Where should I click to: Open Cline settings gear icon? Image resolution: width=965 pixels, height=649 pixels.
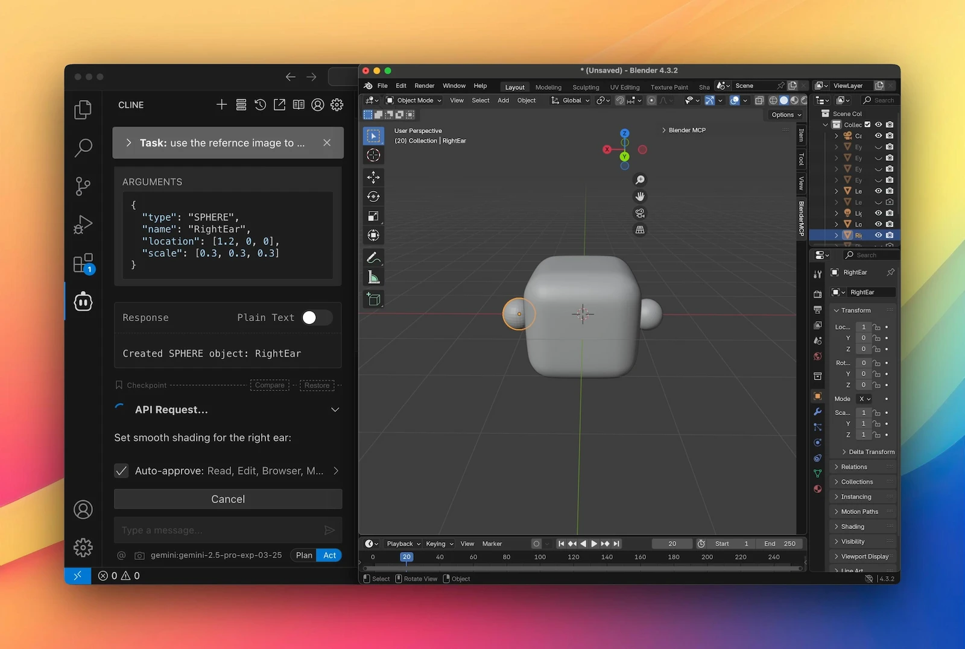[337, 105]
